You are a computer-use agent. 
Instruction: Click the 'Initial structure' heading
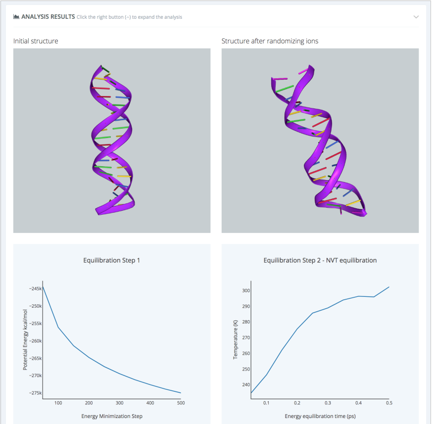click(x=36, y=41)
